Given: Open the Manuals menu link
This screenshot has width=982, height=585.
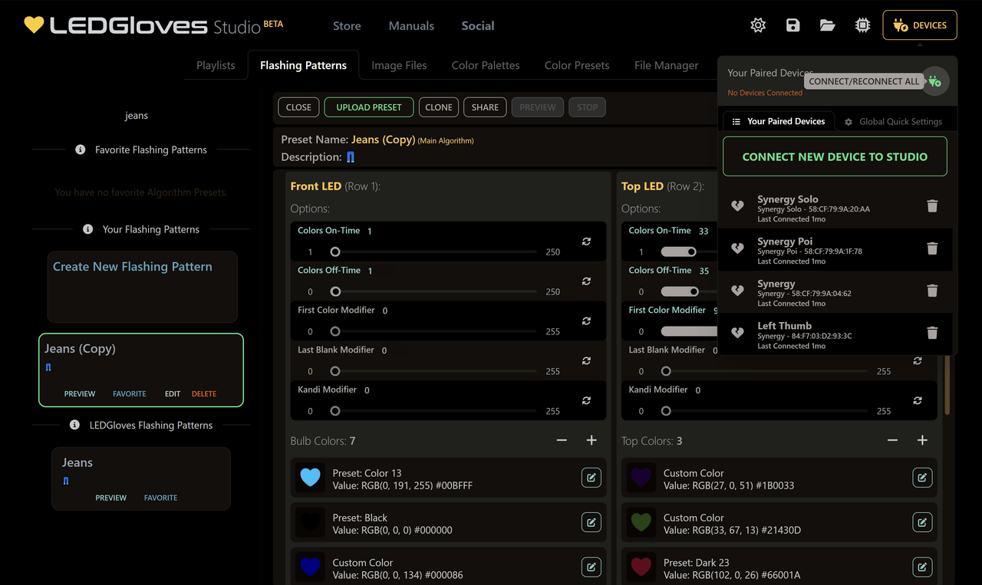Looking at the screenshot, I should pyautogui.click(x=411, y=25).
